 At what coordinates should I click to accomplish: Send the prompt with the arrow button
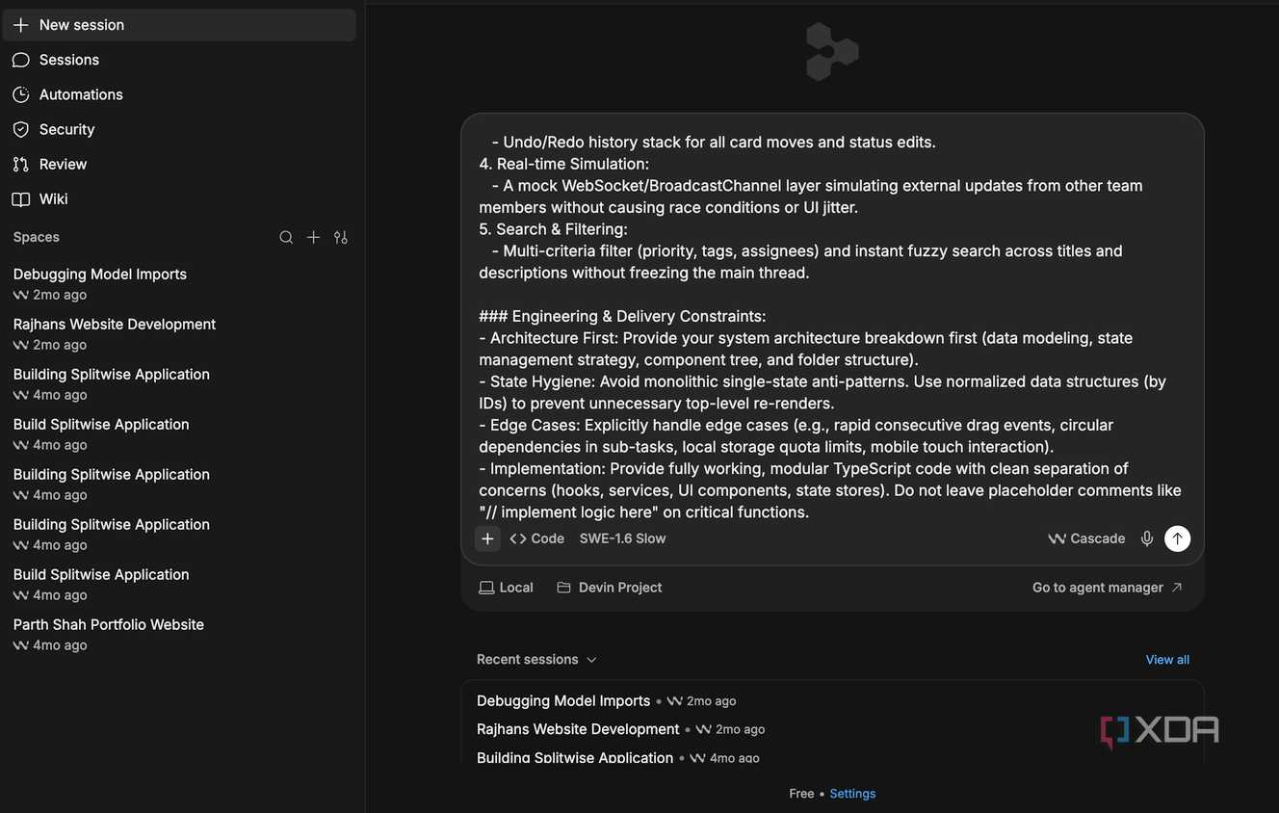[x=1178, y=538]
